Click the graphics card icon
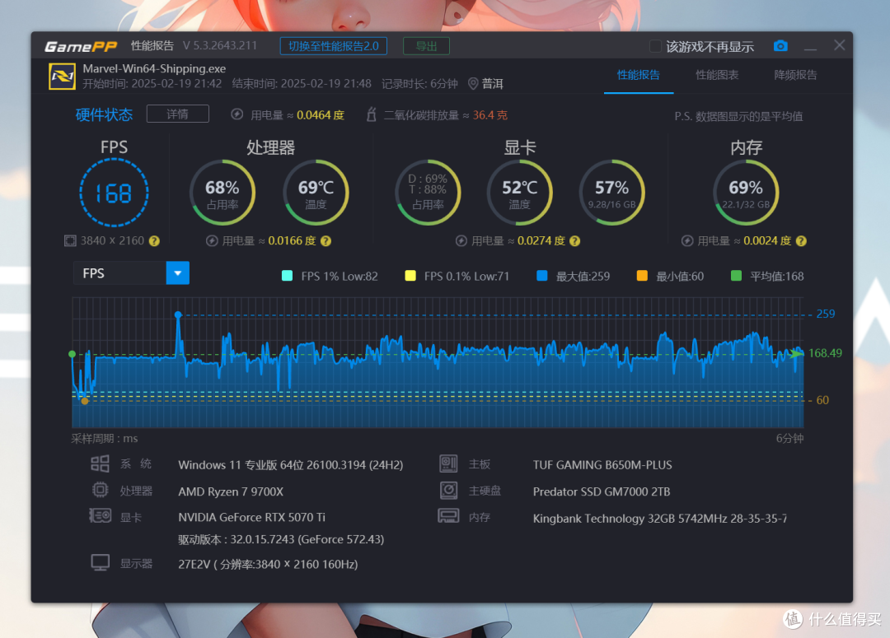The width and height of the screenshot is (890, 638). click(100, 515)
